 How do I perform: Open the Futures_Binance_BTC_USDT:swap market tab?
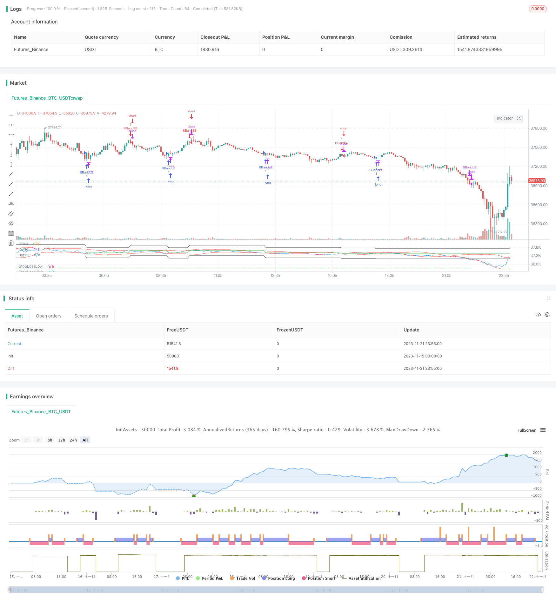[x=47, y=98]
